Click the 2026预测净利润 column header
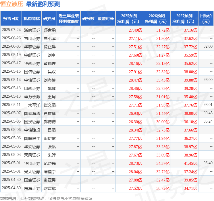 click(157, 19)
